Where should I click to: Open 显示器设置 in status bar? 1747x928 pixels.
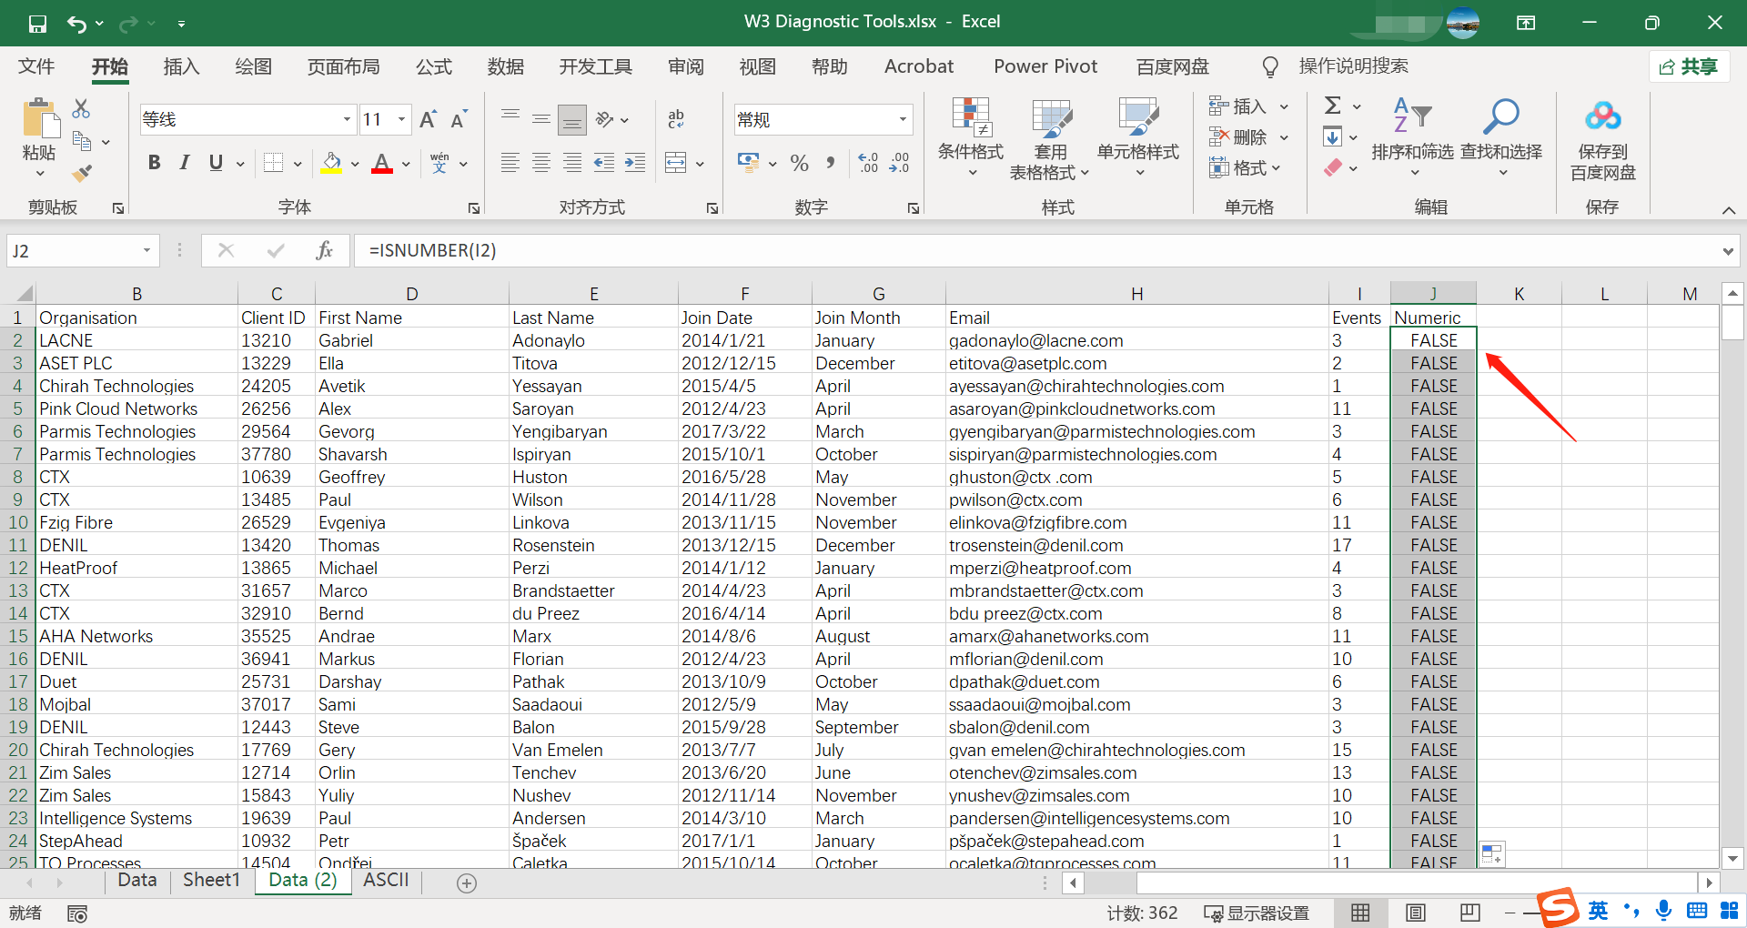pyautogui.click(x=1257, y=913)
